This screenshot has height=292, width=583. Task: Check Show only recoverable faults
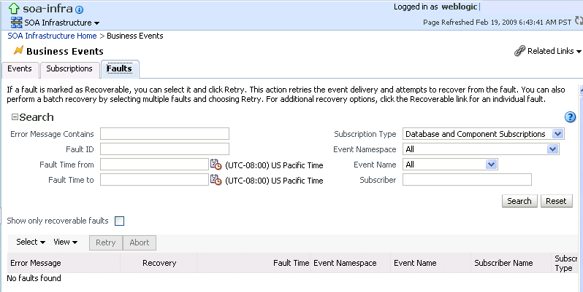point(119,221)
